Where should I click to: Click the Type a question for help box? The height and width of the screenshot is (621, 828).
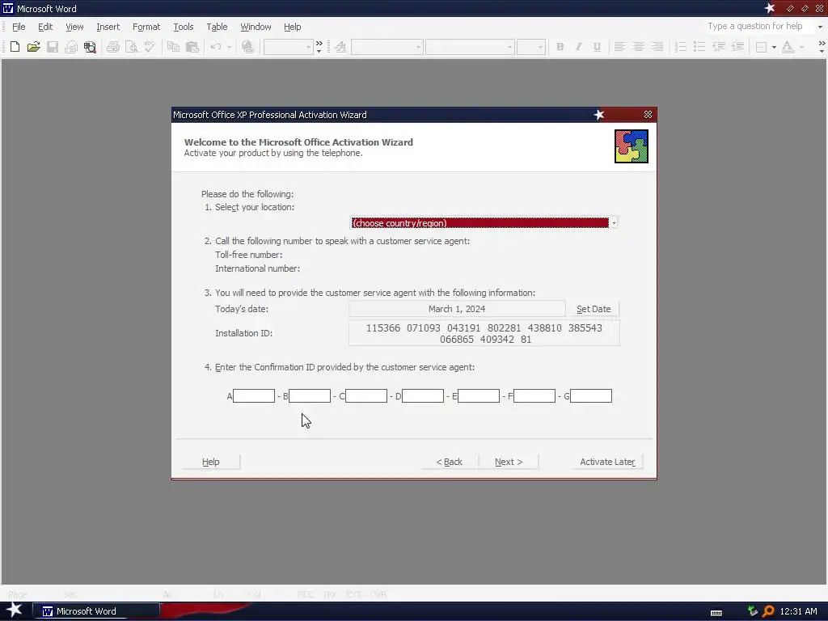(758, 27)
